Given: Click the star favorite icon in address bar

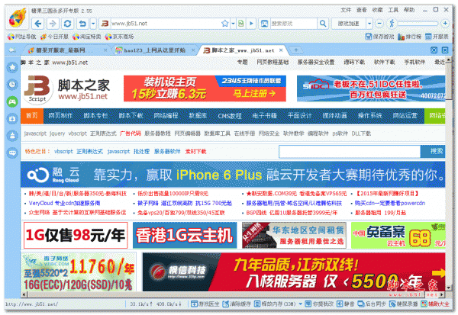Looking at the screenshot, I should tap(225, 24).
